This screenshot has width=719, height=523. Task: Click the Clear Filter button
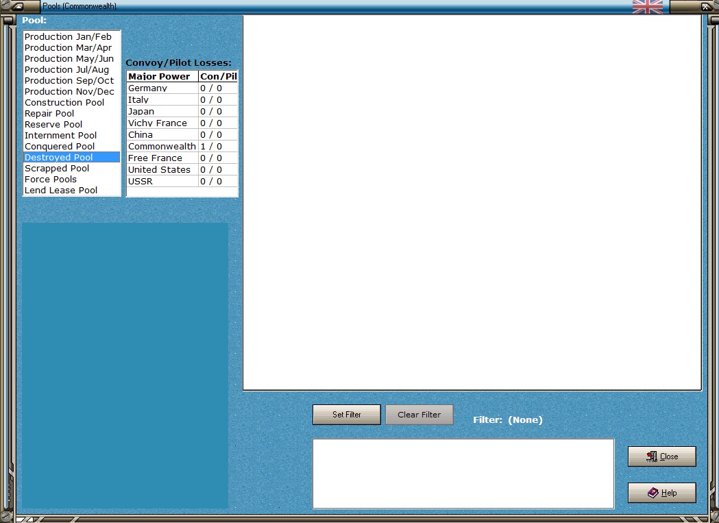click(419, 415)
